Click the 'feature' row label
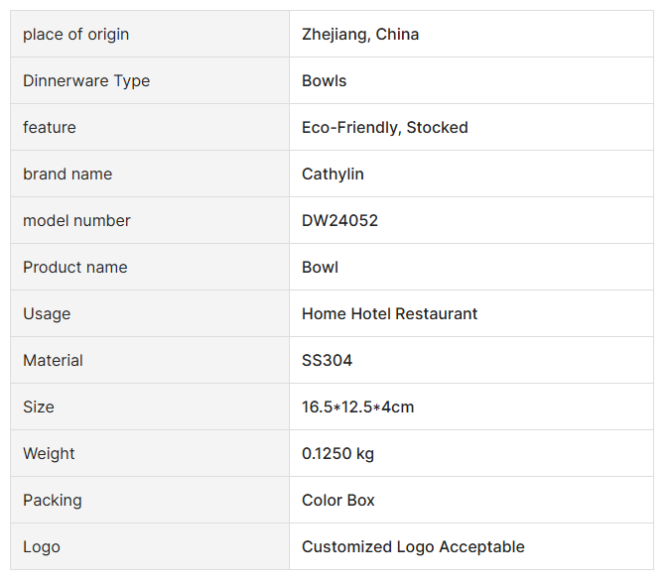 pos(50,128)
